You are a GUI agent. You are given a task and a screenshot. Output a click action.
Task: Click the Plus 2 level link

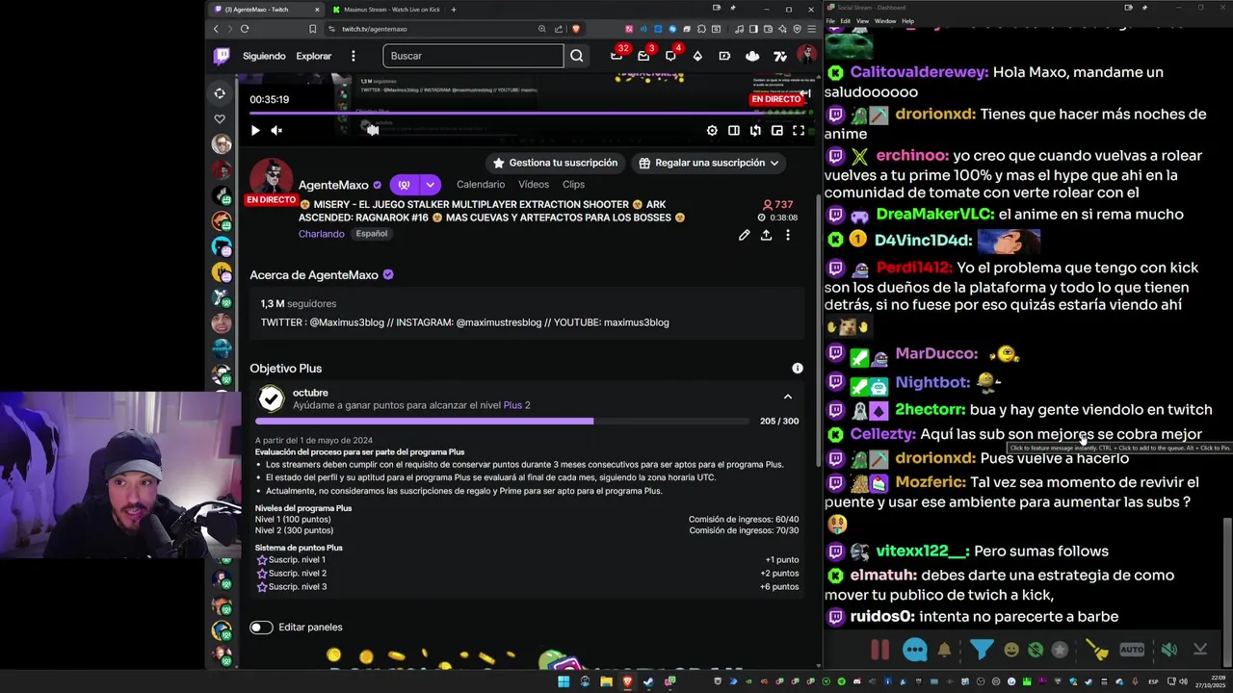pos(516,405)
